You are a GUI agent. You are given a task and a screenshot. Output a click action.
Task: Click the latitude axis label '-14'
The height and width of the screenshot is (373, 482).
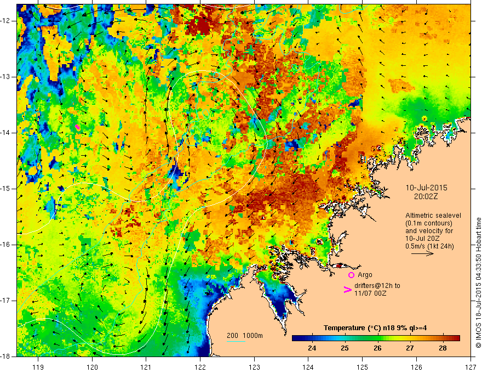6,133
